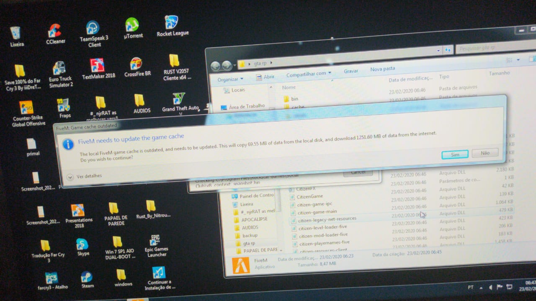Screen dimensions: 536x301
Task: Click Gravar in the Explorer toolbar
Action: pos(351,71)
